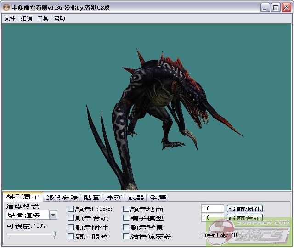Enable the 鏡子模型 checkbox
294x248 pixels.
click(x=126, y=218)
